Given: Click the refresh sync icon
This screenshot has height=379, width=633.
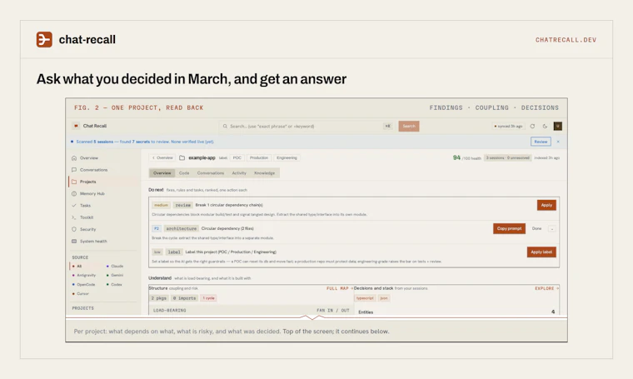Looking at the screenshot, I should click(532, 127).
